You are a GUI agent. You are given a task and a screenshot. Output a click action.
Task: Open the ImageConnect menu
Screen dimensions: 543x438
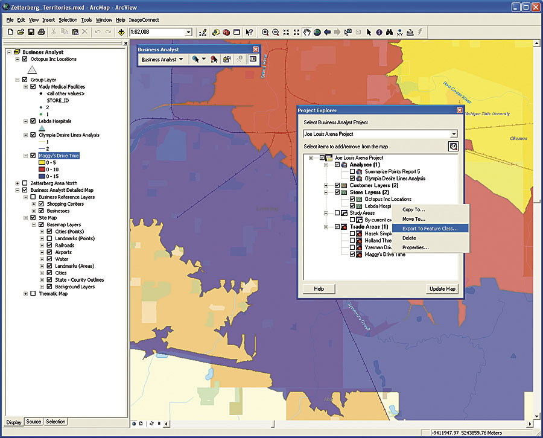point(144,20)
